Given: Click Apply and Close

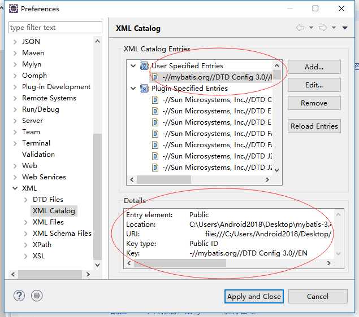Looking at the screenshot, I should 254,297.
